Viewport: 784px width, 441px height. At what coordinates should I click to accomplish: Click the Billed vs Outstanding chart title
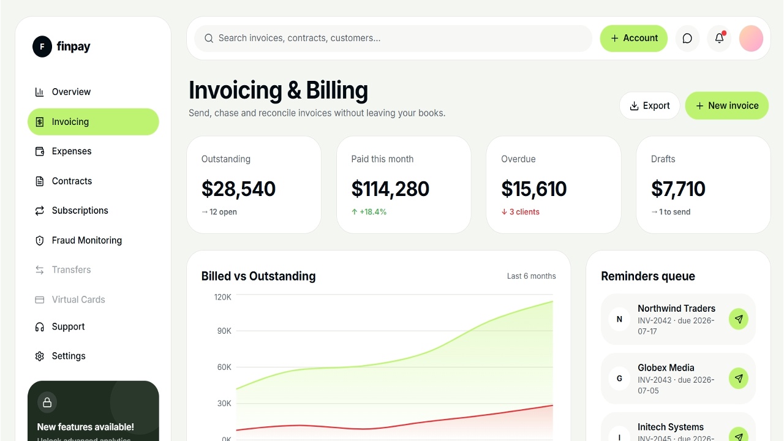258,276
